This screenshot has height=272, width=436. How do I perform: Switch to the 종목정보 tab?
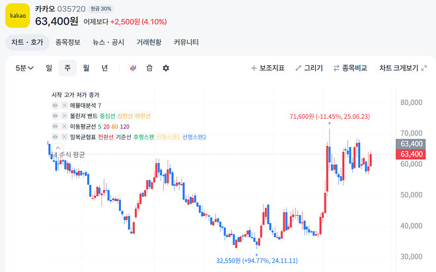coord(68,42)
